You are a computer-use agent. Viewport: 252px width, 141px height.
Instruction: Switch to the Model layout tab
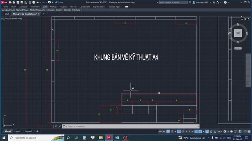pos(7,131)
